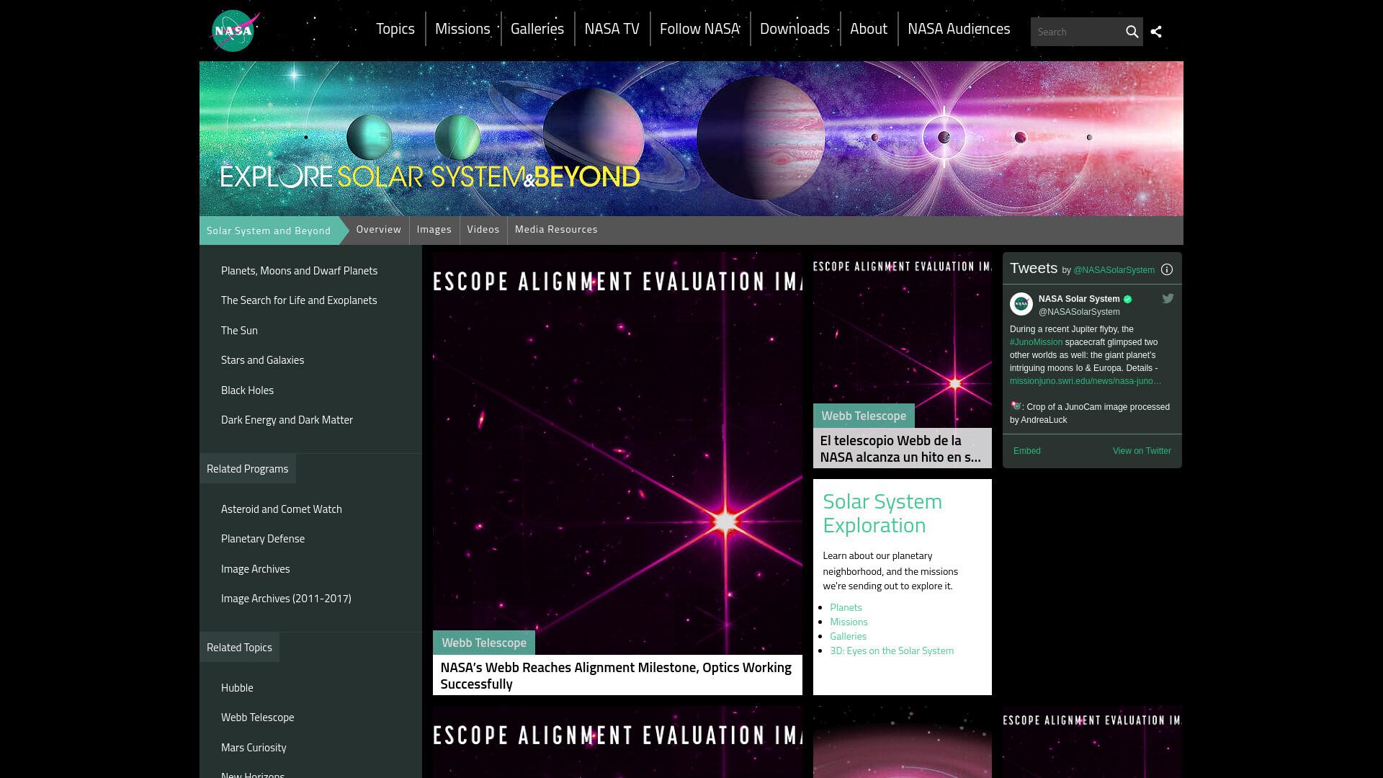Switch to the Videos tab

tap(483, 229)
